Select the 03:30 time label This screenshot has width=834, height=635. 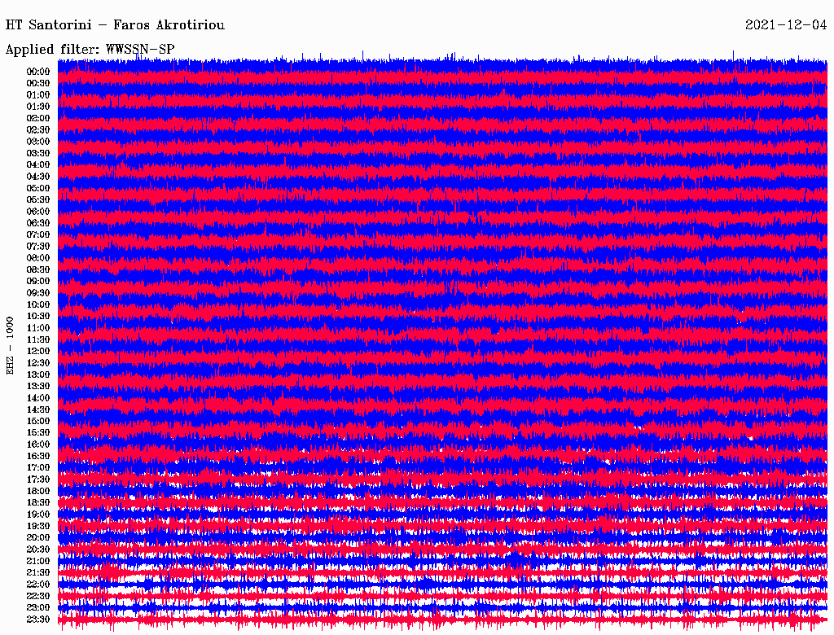point(37,153)
